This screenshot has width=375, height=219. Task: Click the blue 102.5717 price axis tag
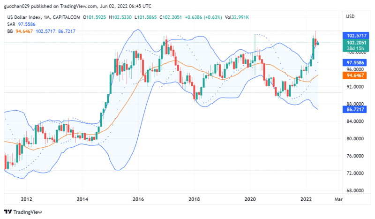coord(356,36)
